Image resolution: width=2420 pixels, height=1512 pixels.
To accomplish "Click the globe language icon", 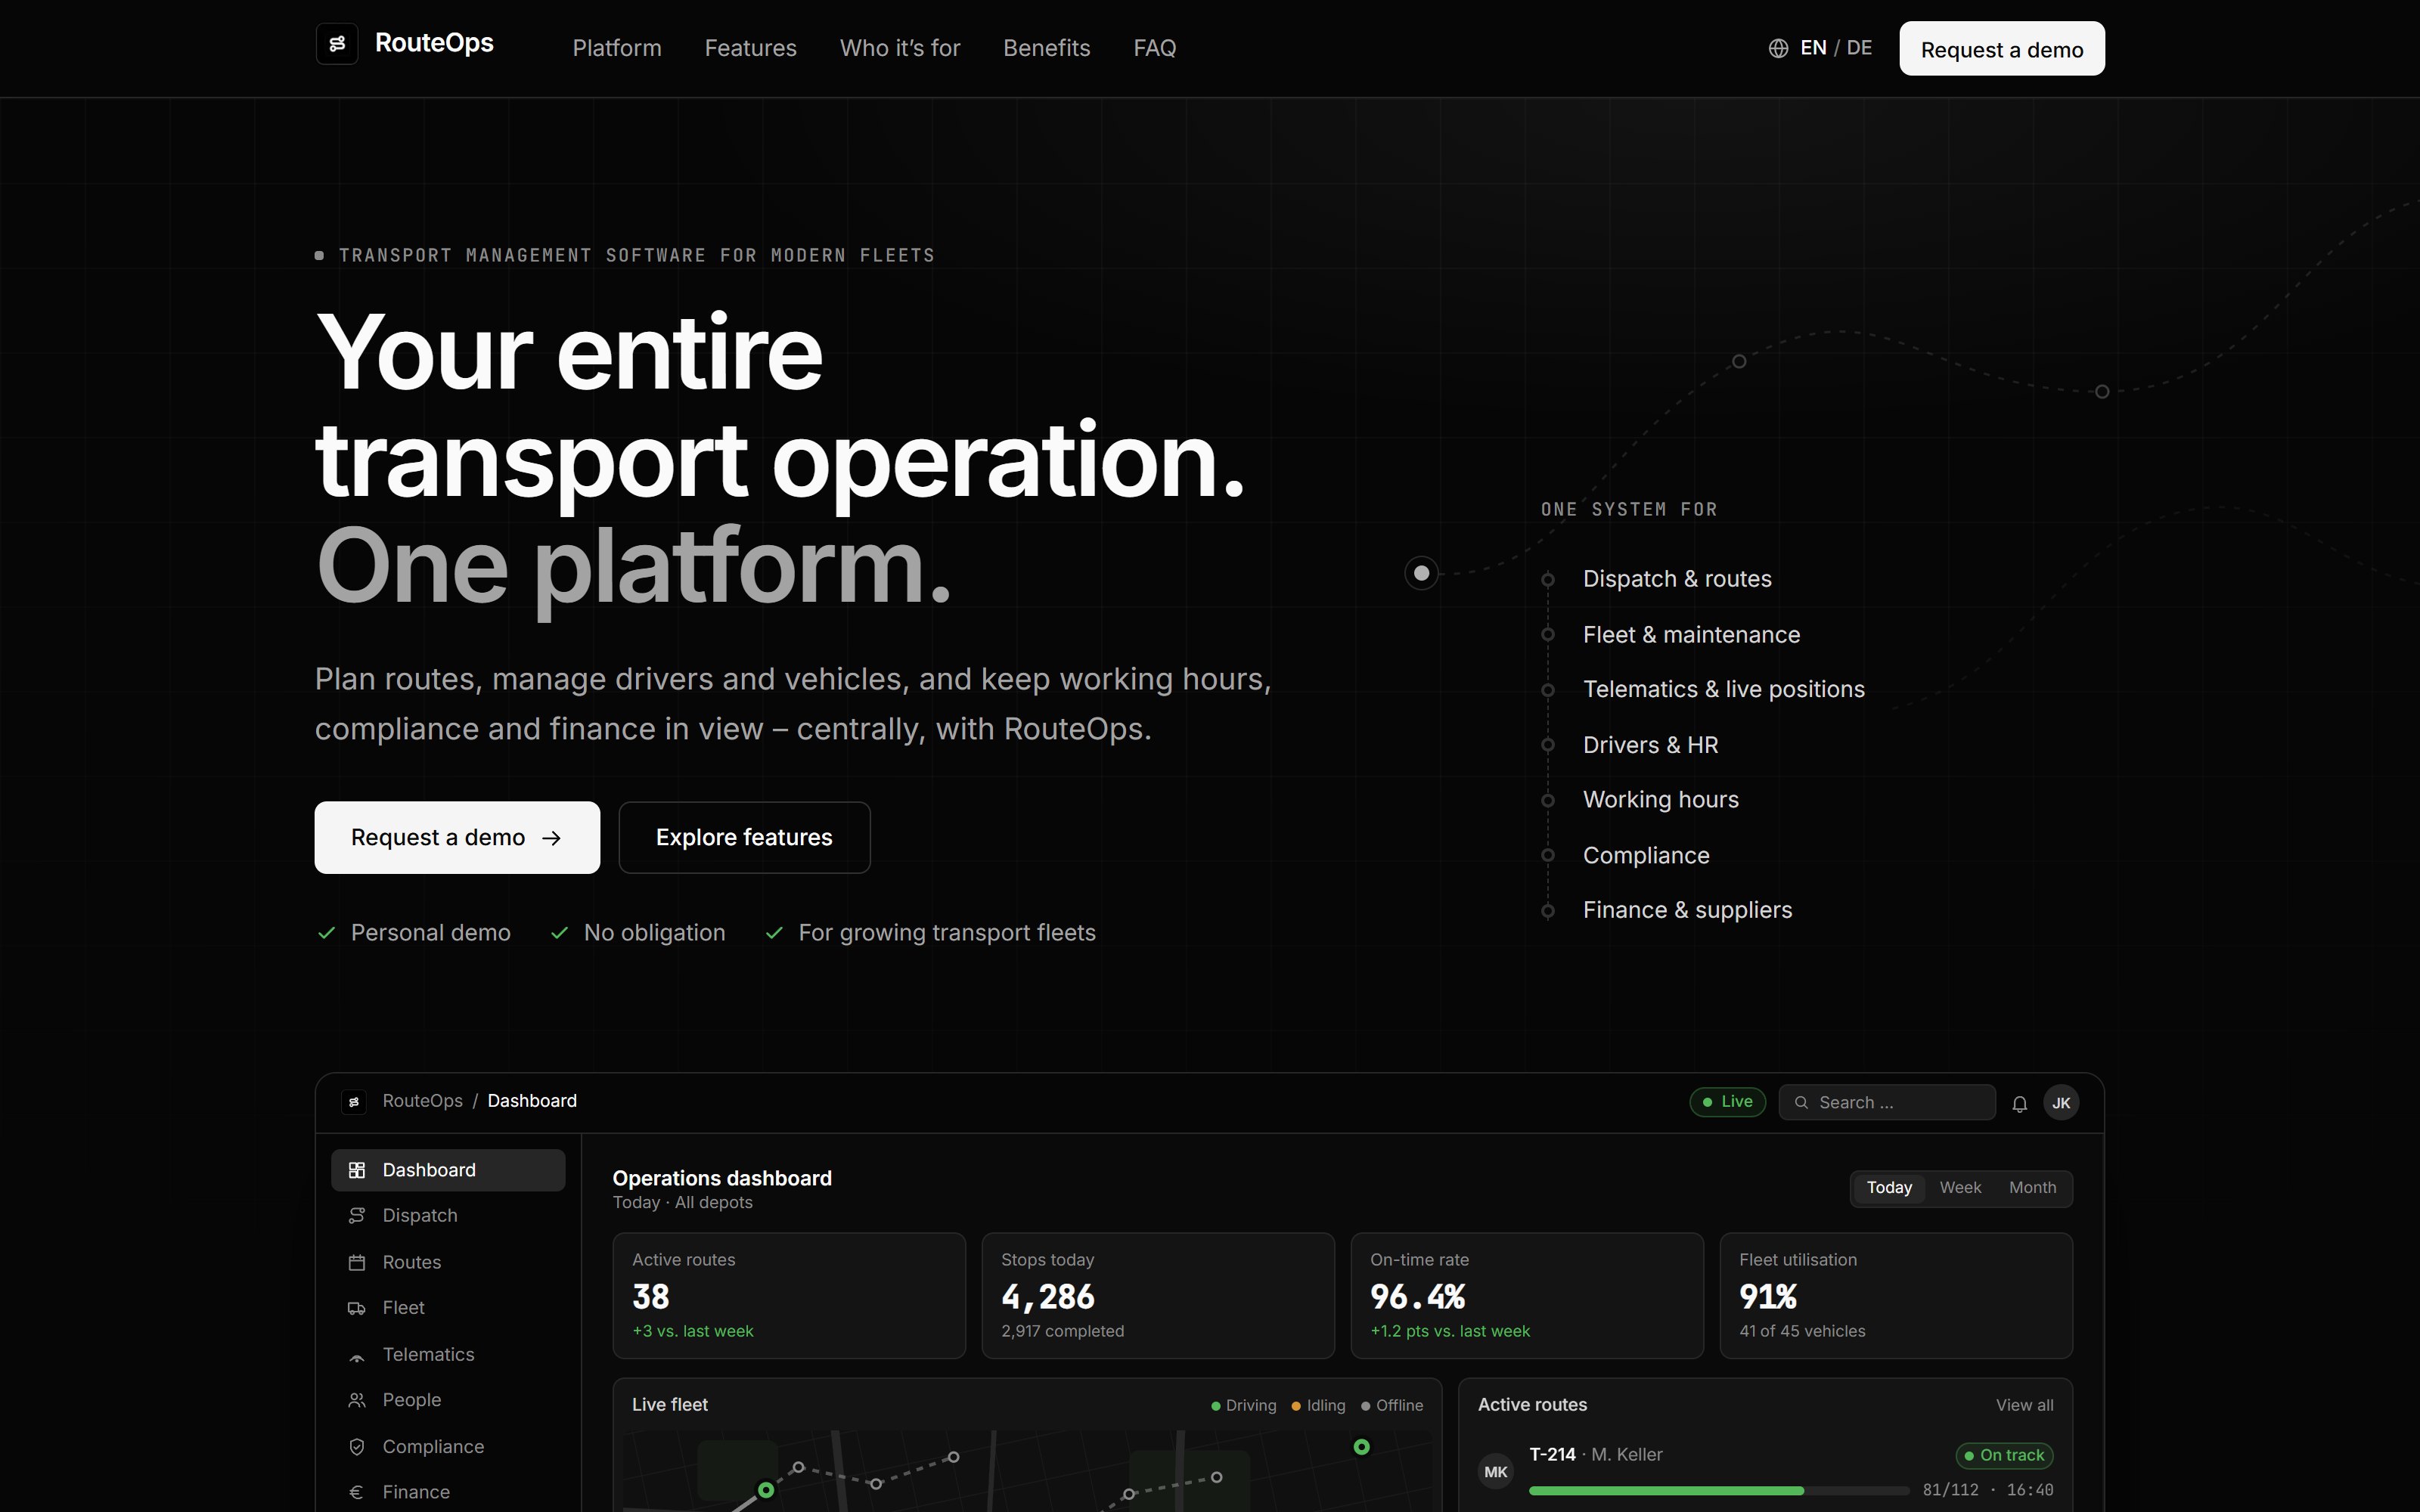I will tap(1778, 48).
